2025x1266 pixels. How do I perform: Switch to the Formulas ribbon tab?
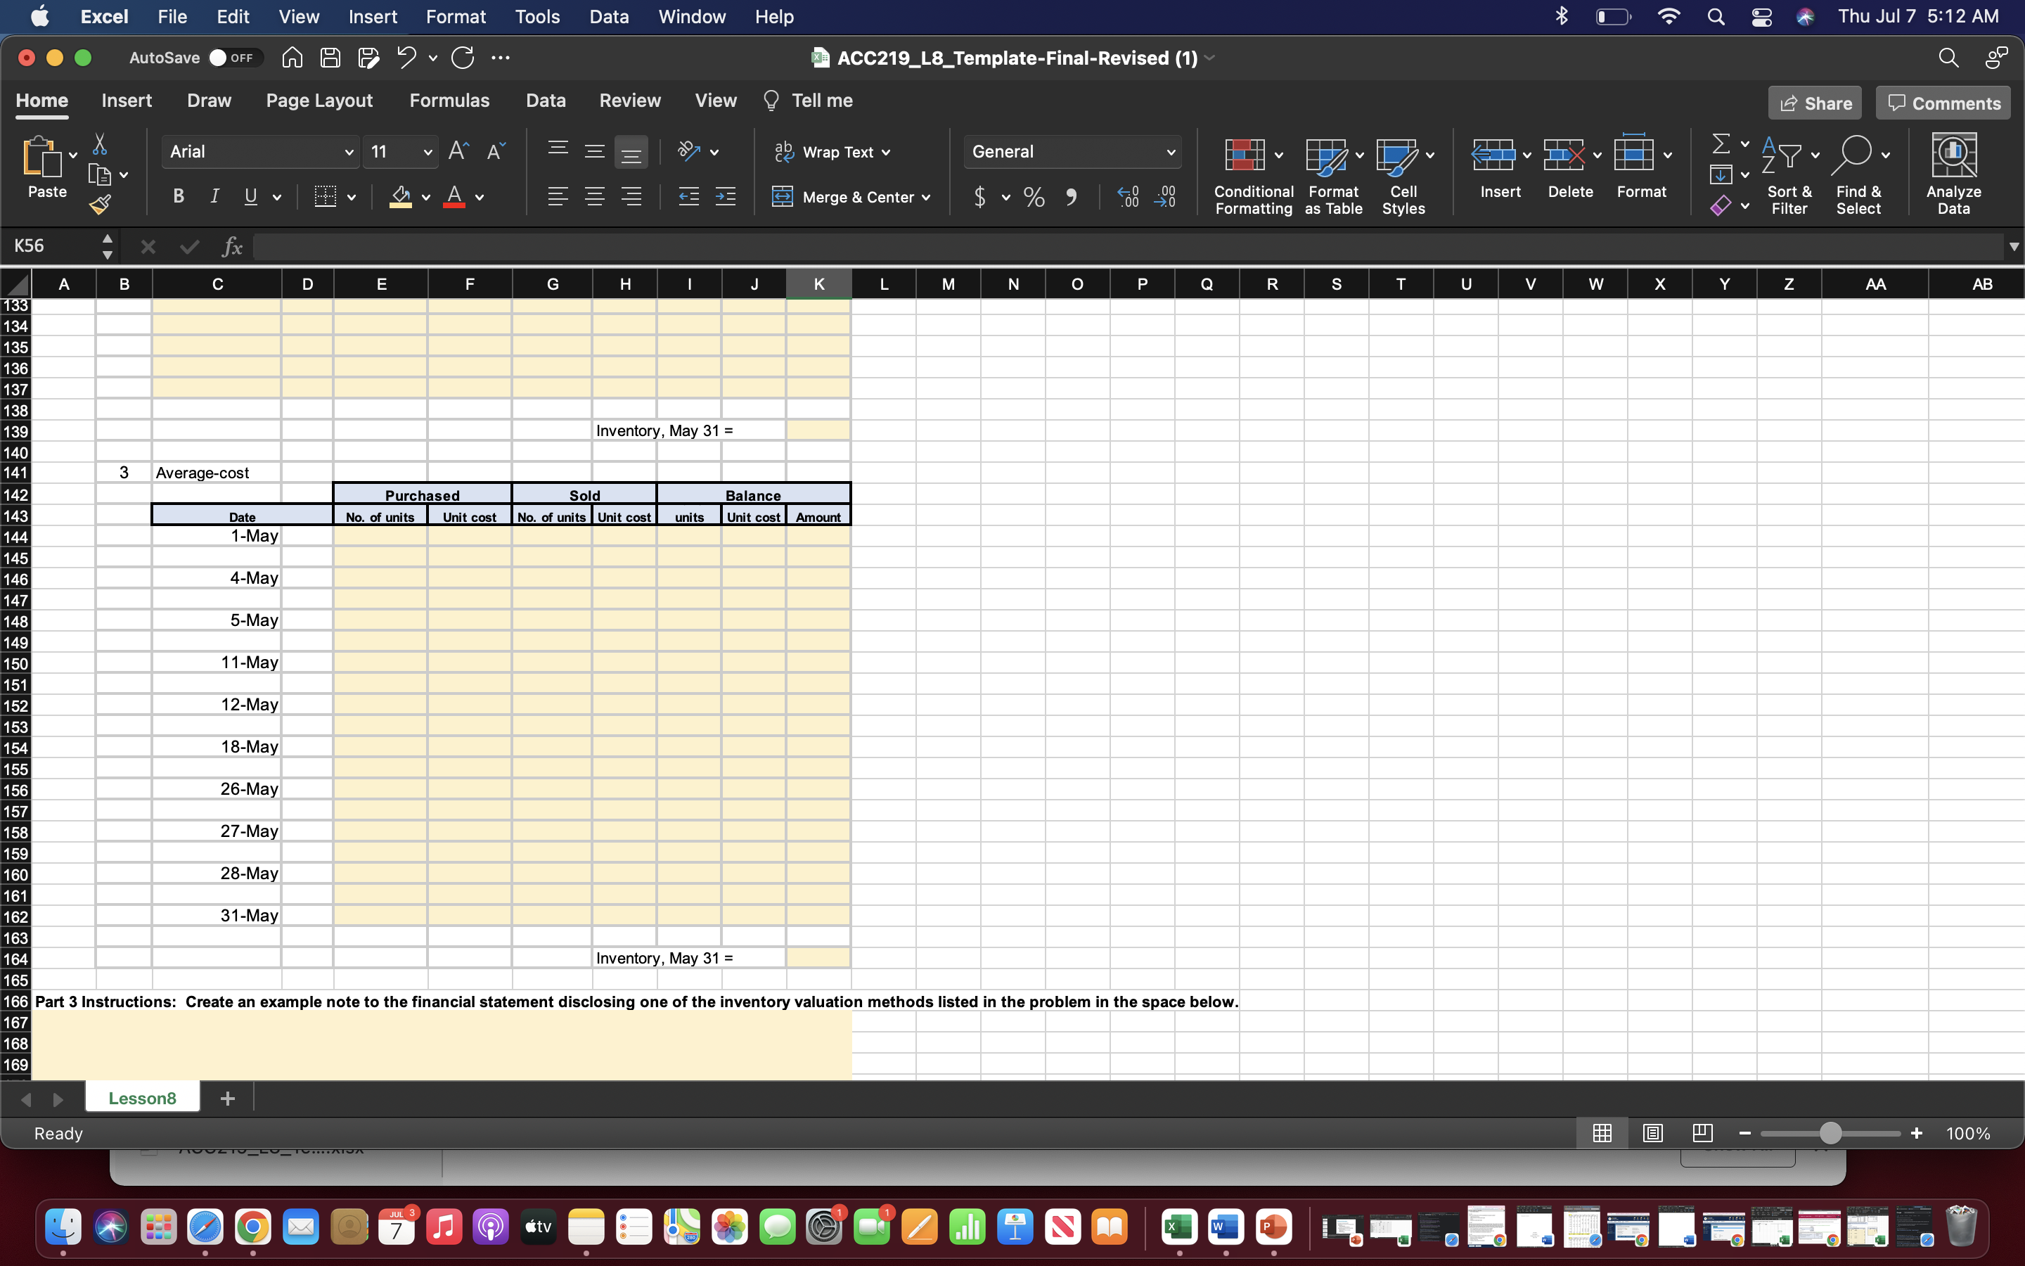(x=449, y=101)
